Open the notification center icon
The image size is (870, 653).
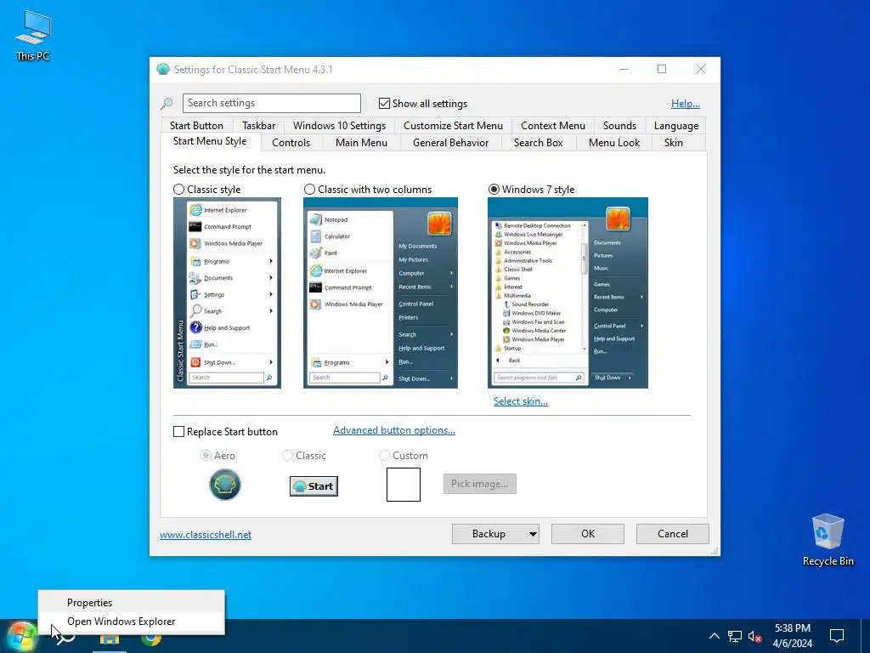[x=837, y=636]
